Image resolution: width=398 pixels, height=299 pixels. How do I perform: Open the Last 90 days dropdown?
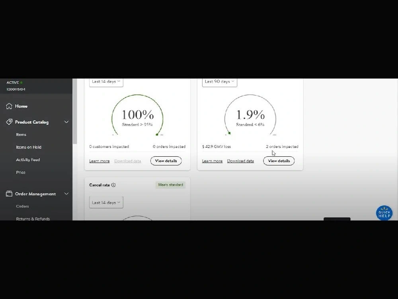point(220,82)
